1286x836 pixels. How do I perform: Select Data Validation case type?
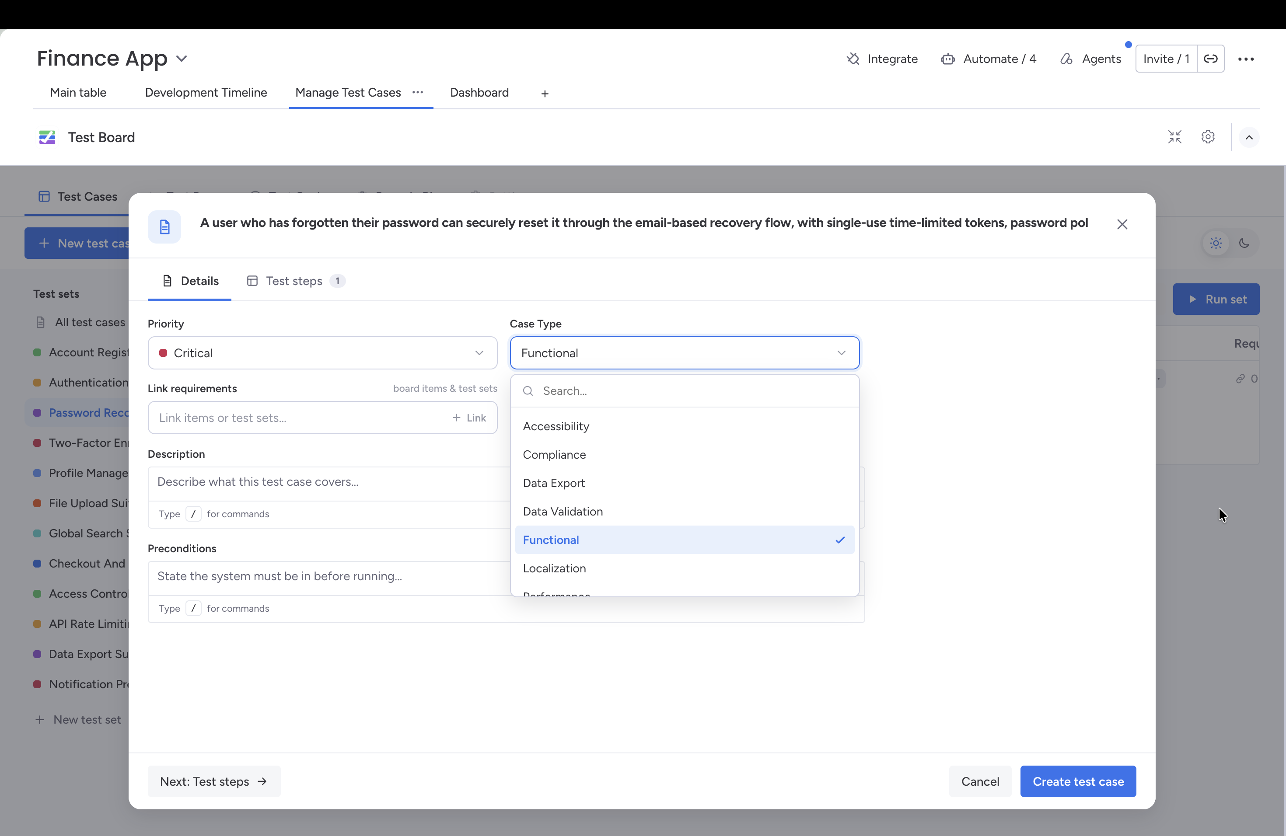pyautogui.click(x=685, y=512)
